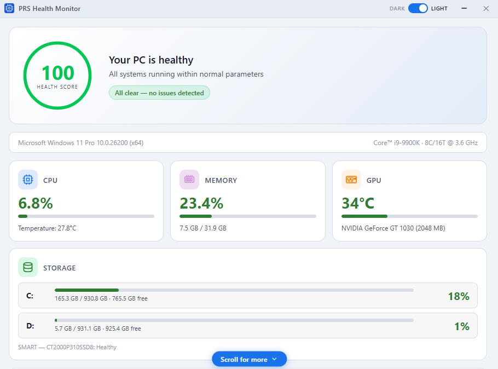Click the PRS Health Monitor window title
This screenshot has width=498, height=369.
tap(50, 9)
